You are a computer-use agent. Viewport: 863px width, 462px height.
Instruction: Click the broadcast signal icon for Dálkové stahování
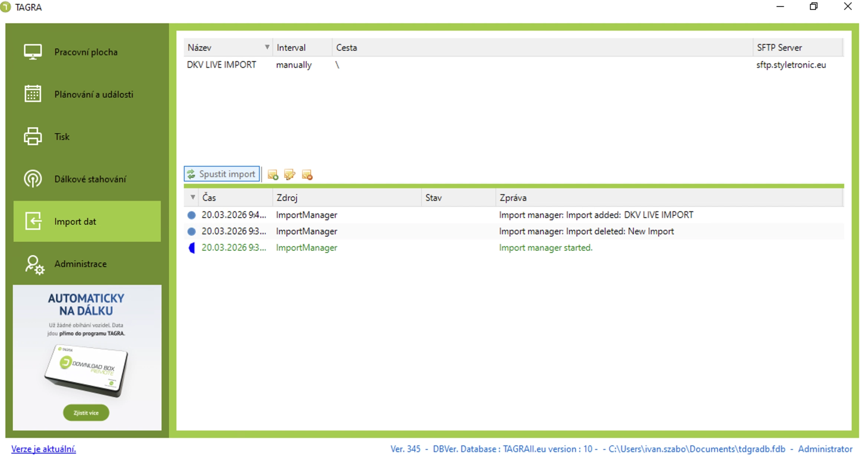point(33,179)
